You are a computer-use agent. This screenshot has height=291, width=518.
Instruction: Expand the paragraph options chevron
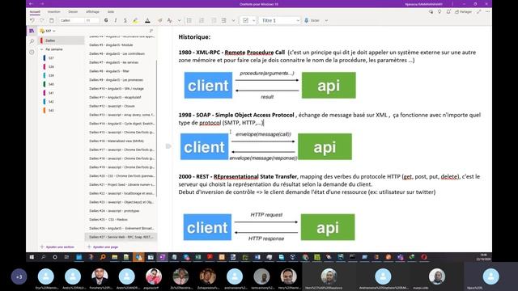coord(233,20)
